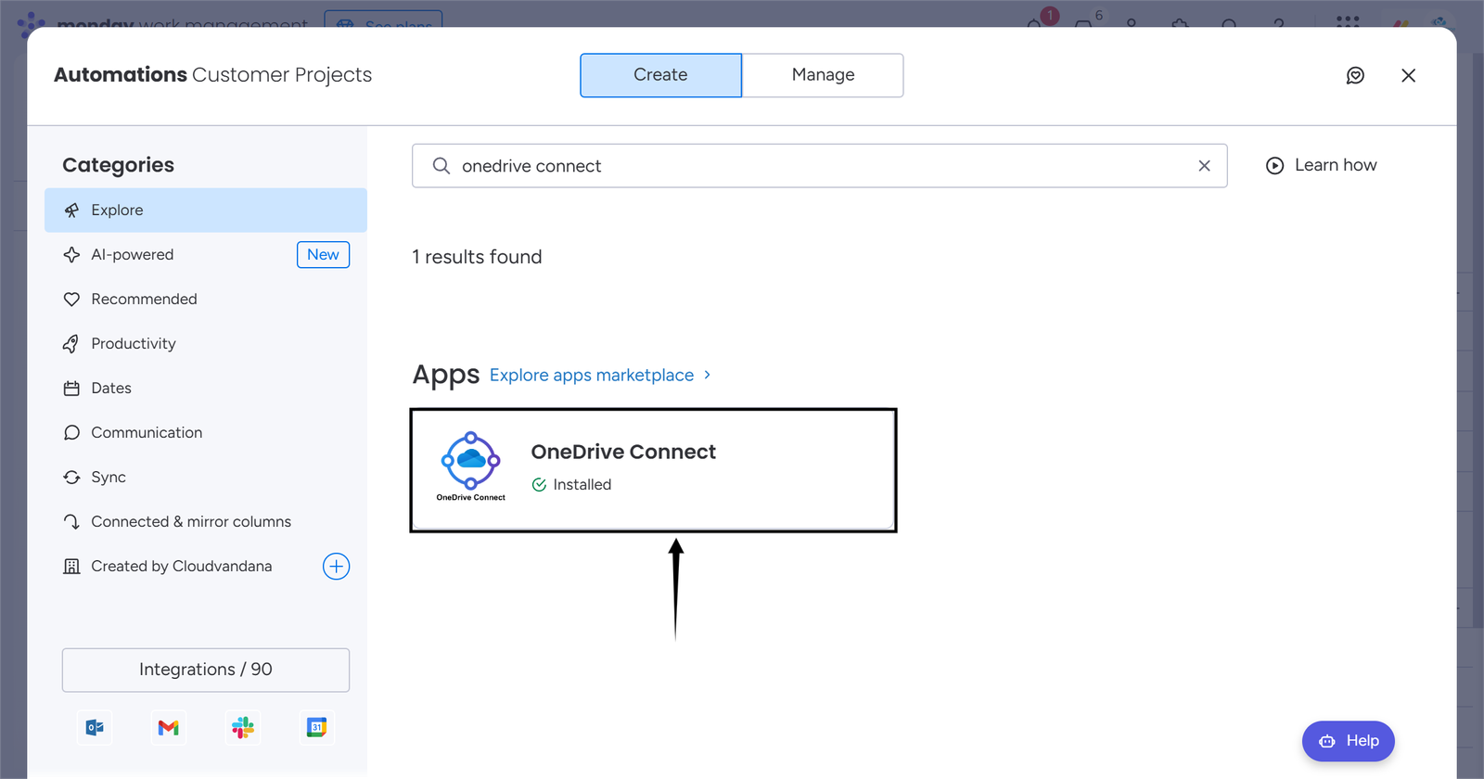This screenshot has width=1484, height=779.
Task: Choose the Outlook integration icon
Action: [95, 728]
